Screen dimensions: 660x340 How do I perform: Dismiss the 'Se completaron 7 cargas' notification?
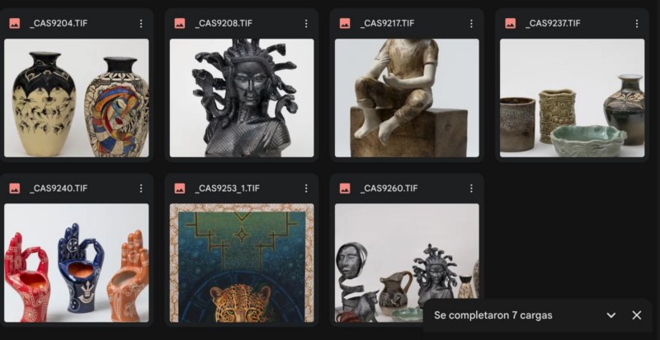[637, 315]
